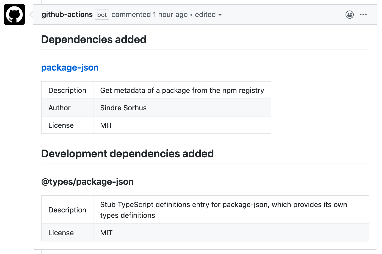This screenshot has width=382, height=254.
Task: Click the Author row label cell
Action: click(x=60, y=108)
